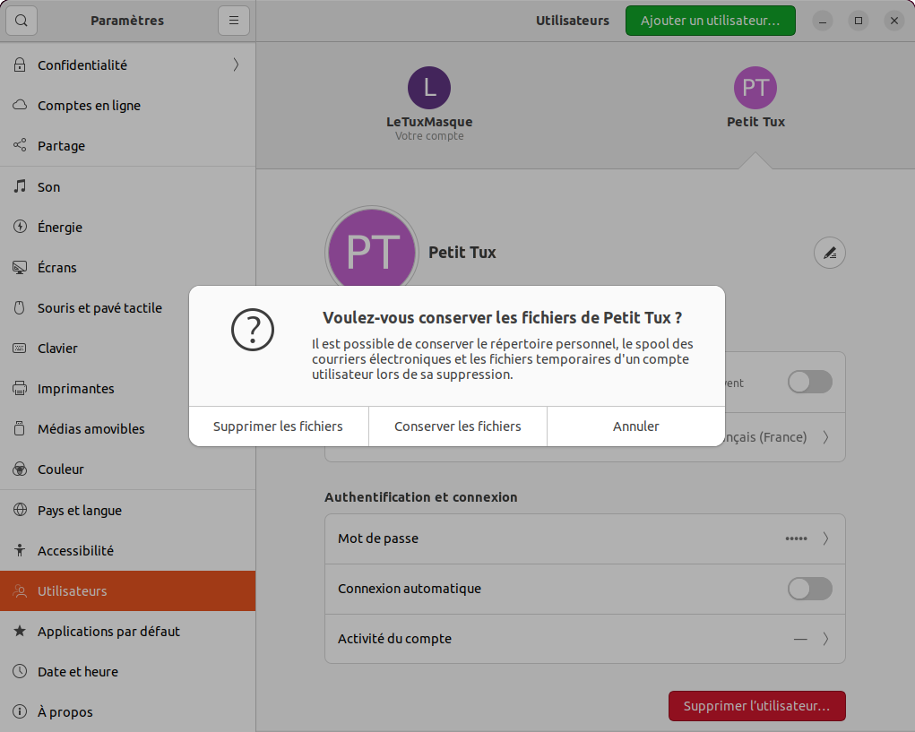Open À propos section
The height and width of the screenshot is (732, 915).
[x=128, y=711]
